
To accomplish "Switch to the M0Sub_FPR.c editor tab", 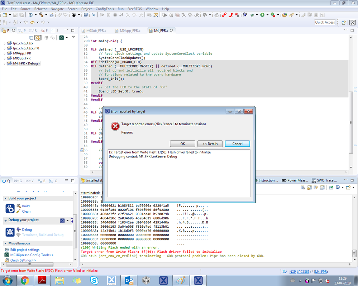I will (96, 30).
